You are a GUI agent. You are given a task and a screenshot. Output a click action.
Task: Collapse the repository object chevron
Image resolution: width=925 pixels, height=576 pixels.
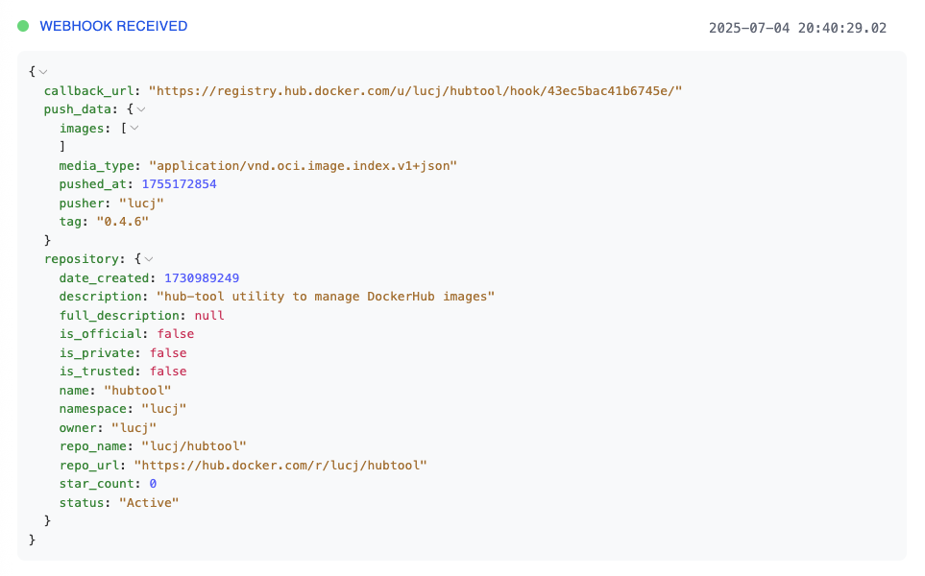[x=149, y=259]
